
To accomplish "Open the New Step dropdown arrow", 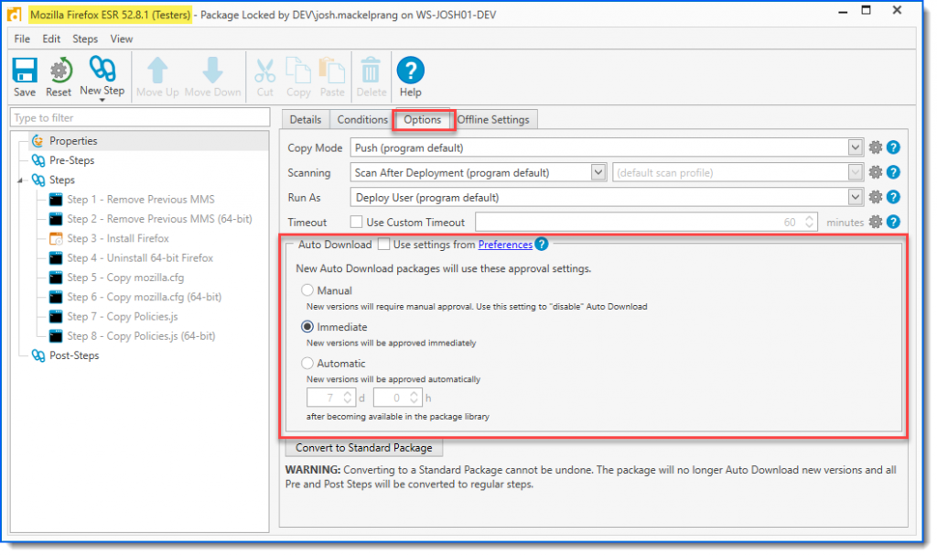I will [102, 100].
